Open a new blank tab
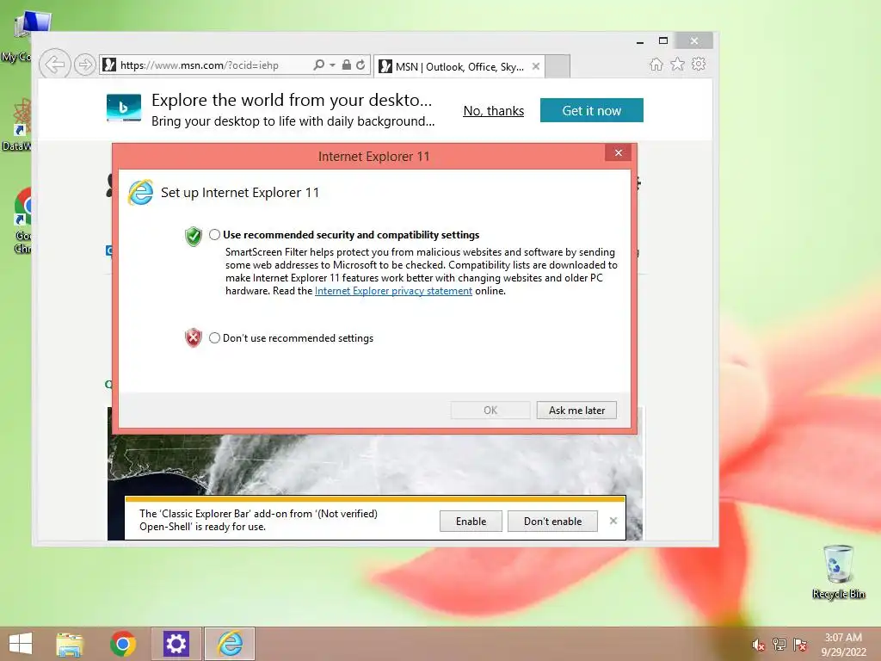Image resolution: width=881 pixels, height=661 pixels. 558,66
